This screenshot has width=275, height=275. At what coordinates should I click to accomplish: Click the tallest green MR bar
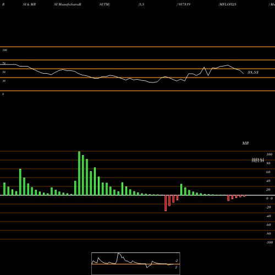tap(79, 173)
